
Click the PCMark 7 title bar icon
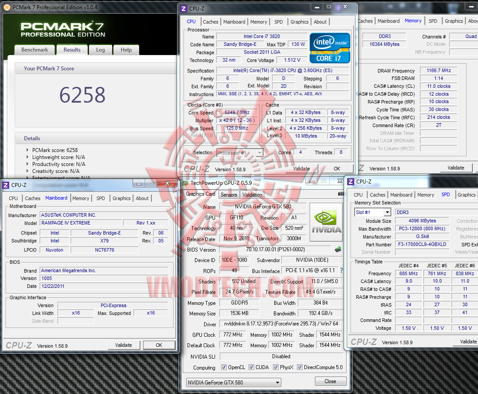pyautogui.click(x=7, y=7)
